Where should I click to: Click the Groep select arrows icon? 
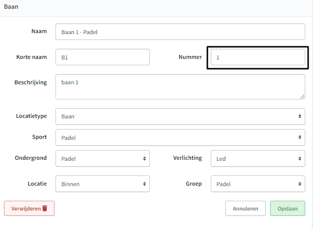(x=300, y=184)
